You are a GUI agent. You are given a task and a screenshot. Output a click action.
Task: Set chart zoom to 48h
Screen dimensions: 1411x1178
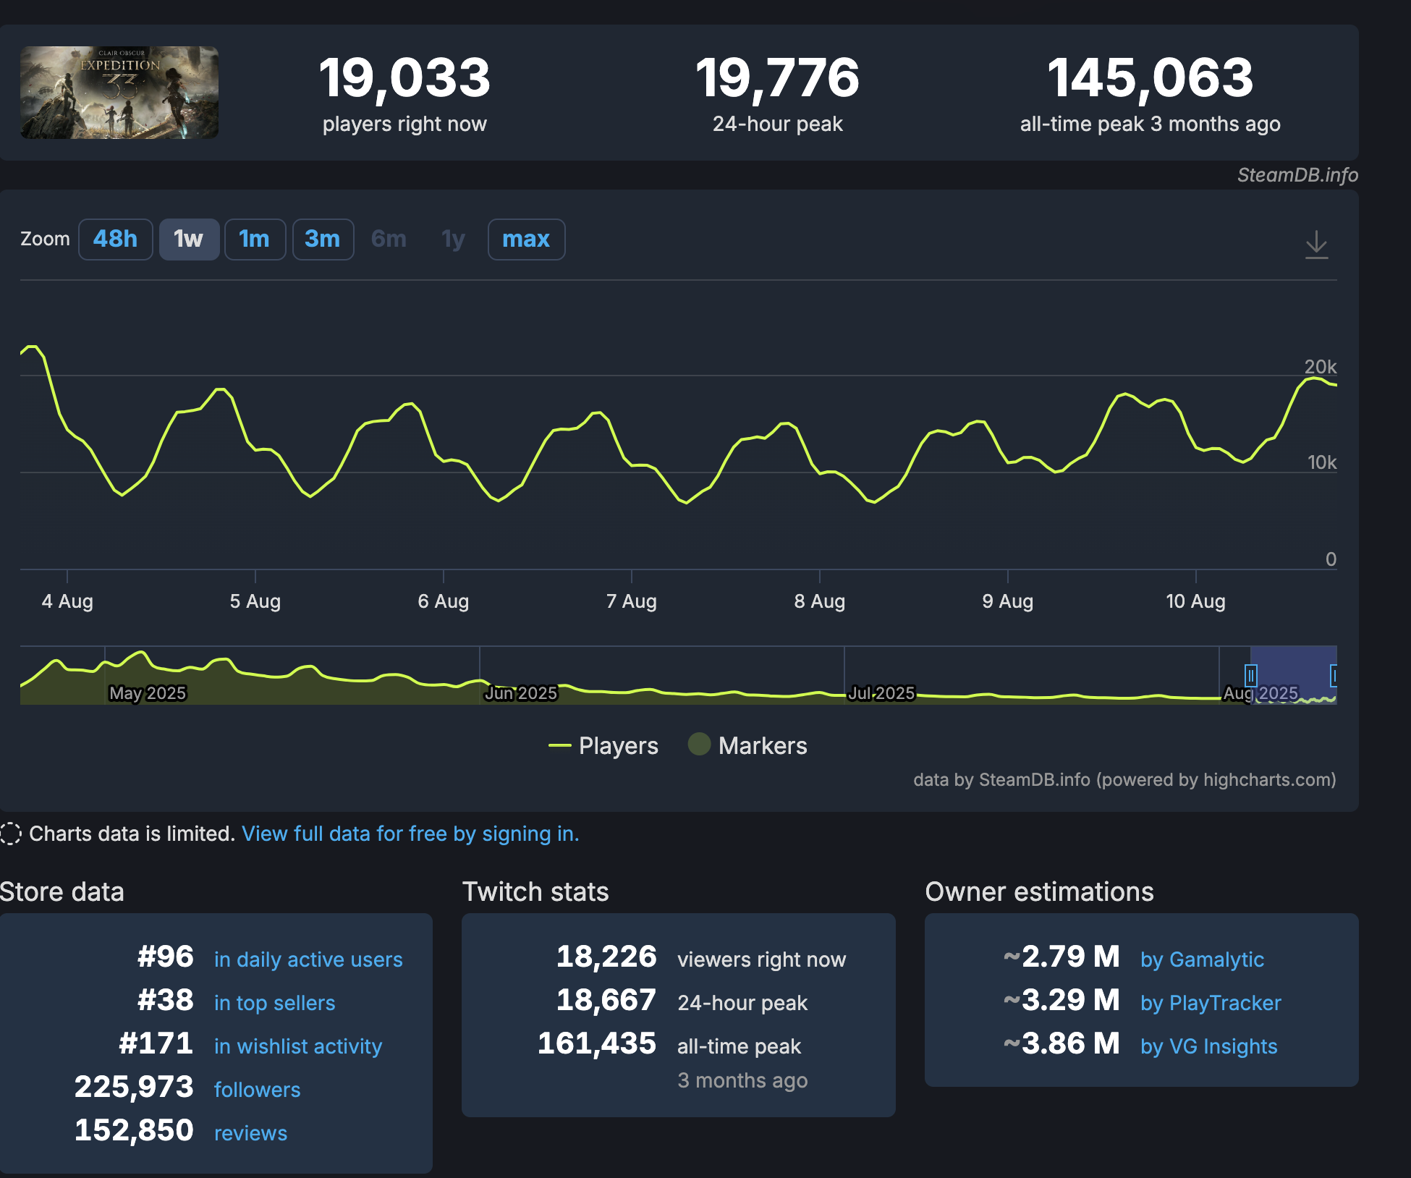(x=115, y=239)
